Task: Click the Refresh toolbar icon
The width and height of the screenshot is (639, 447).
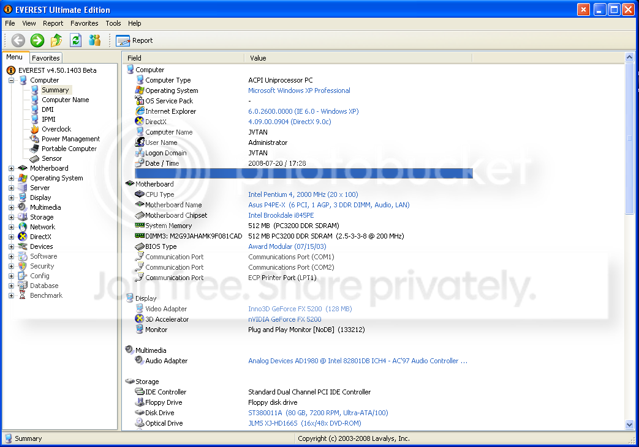Action: pos(75,40)
